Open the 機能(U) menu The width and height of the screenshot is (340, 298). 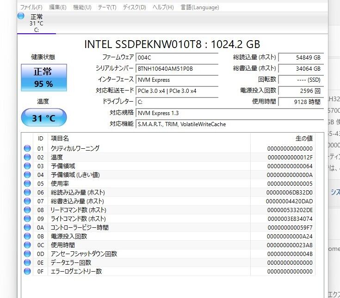(82, 7)
